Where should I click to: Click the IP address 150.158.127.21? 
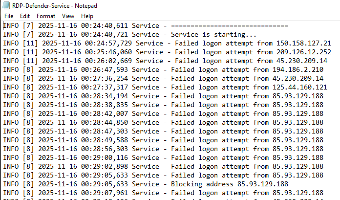pos(303,44)
